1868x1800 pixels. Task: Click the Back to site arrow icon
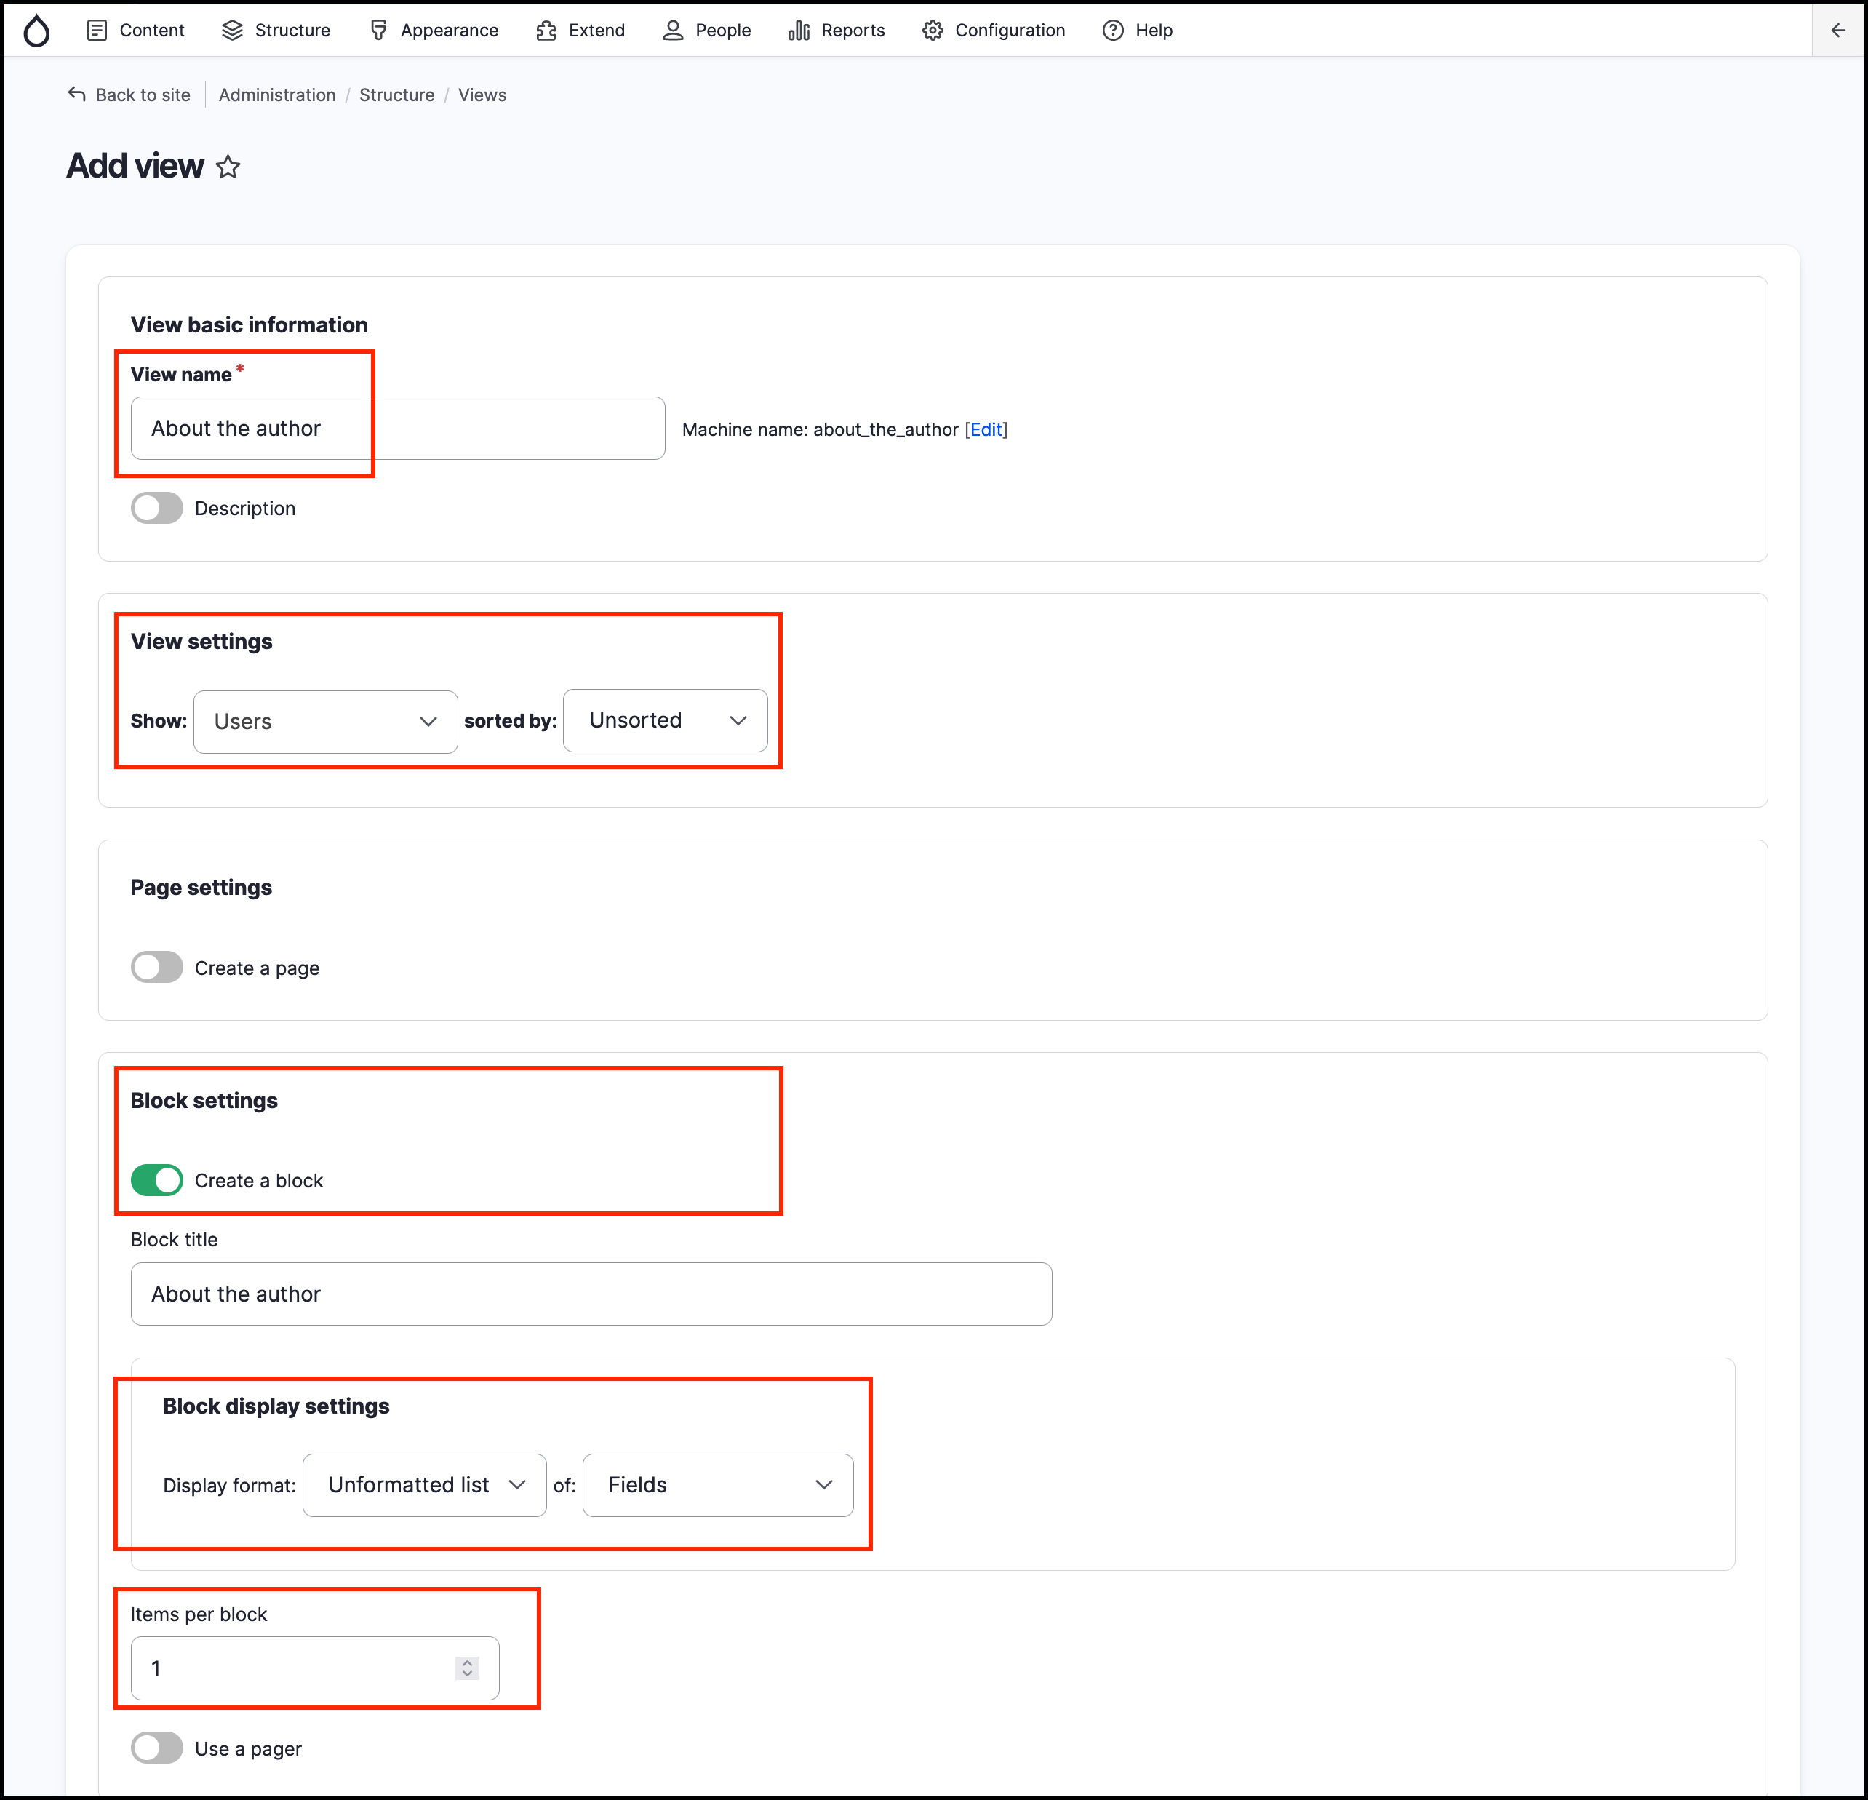77,95
